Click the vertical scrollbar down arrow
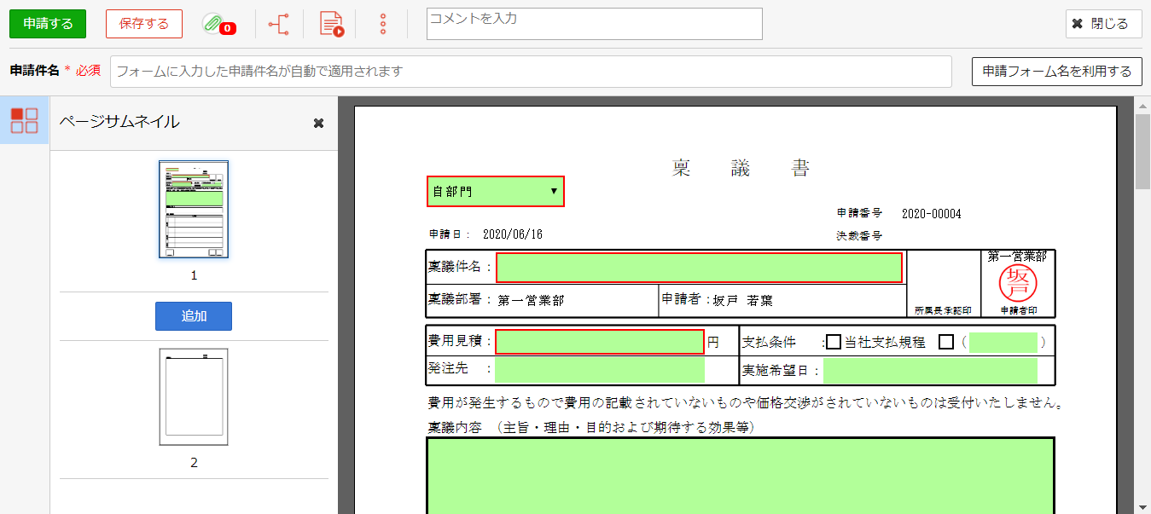Viewport: 1151px width, 514px height. [1142, 505]
